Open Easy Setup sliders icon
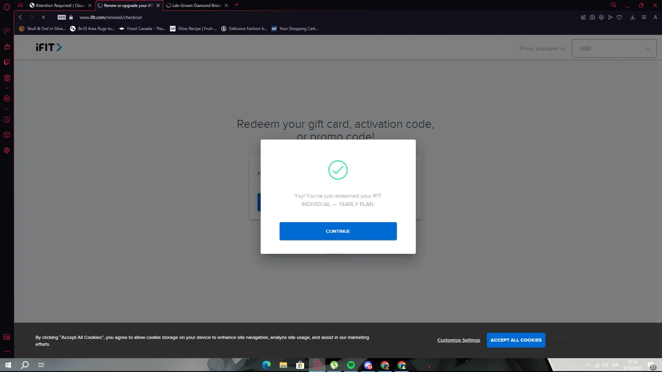662x372 pixels. [x=644, y=17]
